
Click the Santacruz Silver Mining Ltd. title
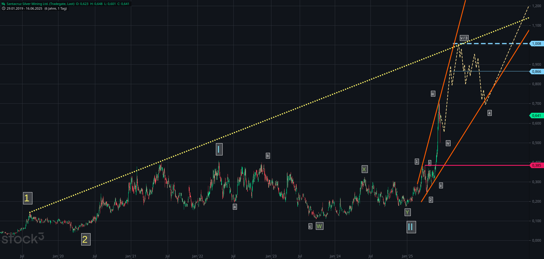pyautogui.click(x=41, y=4)
